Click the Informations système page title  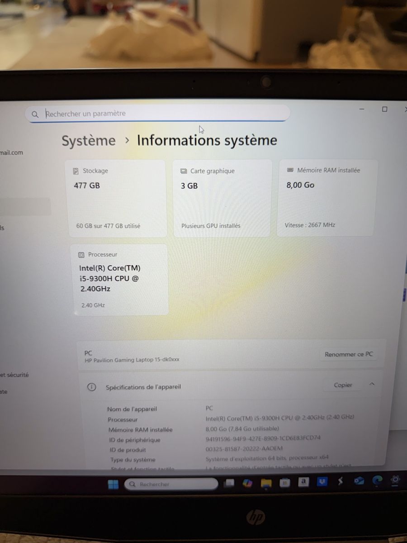207,140
